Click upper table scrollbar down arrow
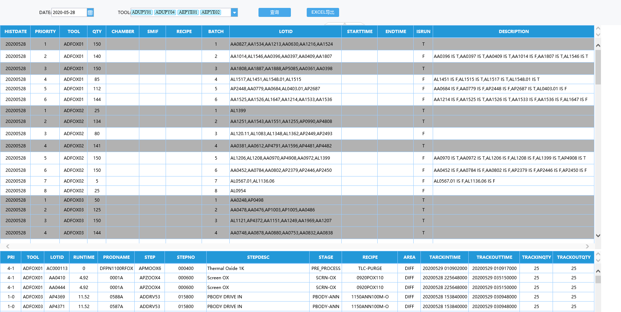The image size is (621, 312). 598,236
